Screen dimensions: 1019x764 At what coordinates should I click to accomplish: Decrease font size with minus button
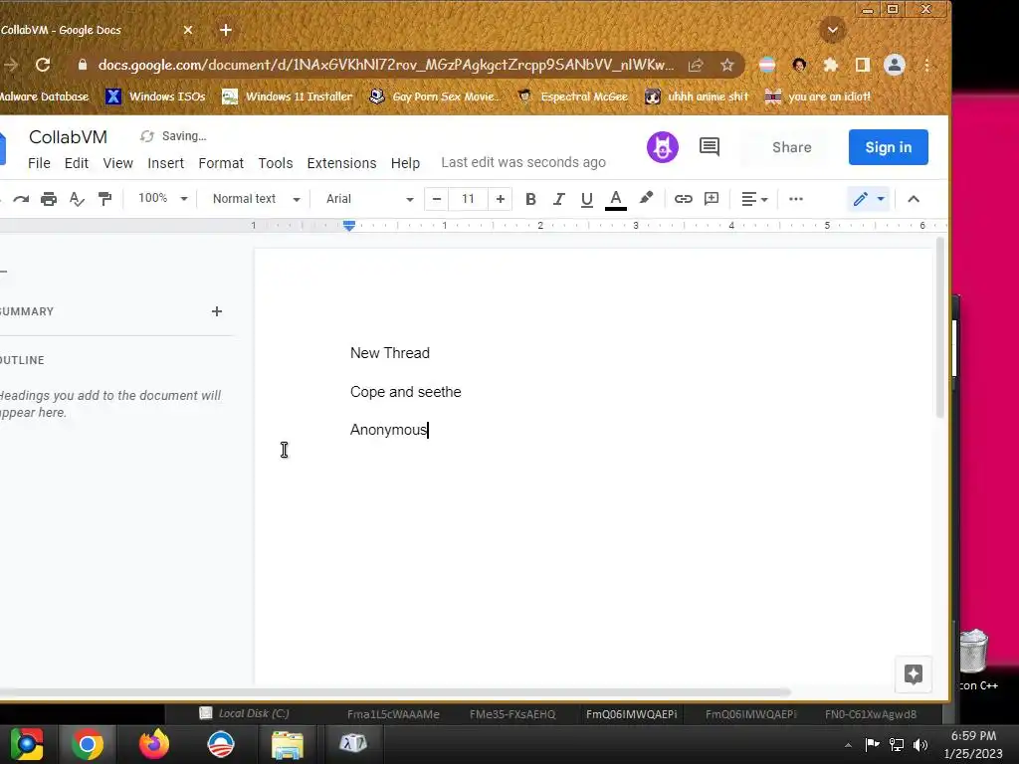(x=437, y=199)
